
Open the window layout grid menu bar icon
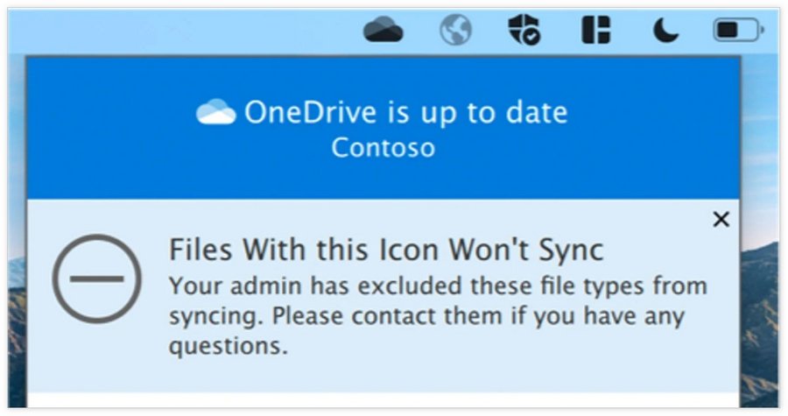pos(595,31)
